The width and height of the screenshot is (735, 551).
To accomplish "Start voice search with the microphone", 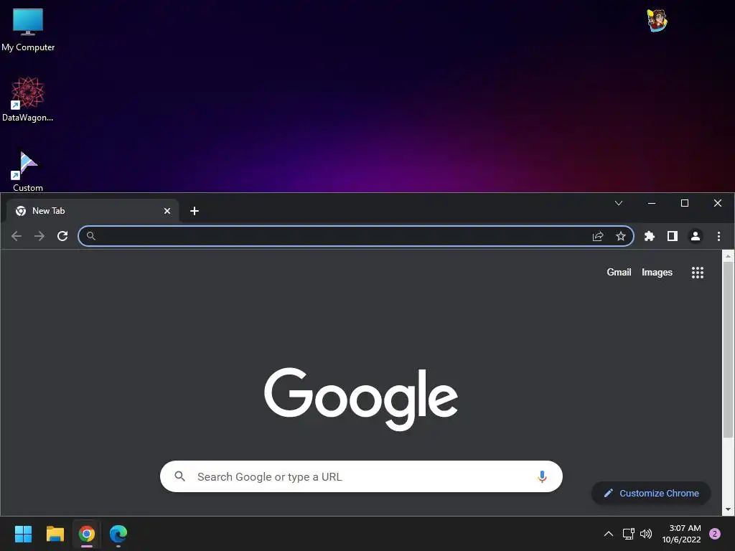I will (542, 476).
